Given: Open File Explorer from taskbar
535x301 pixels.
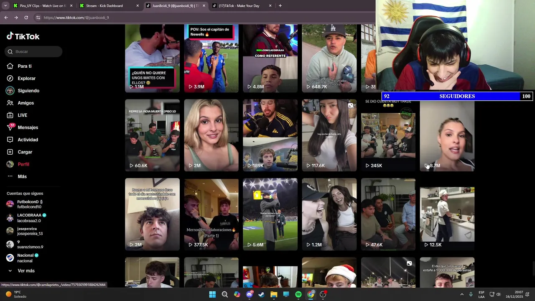Looking at the screenshot, I should pyautogui.click(x=274, y=294).
